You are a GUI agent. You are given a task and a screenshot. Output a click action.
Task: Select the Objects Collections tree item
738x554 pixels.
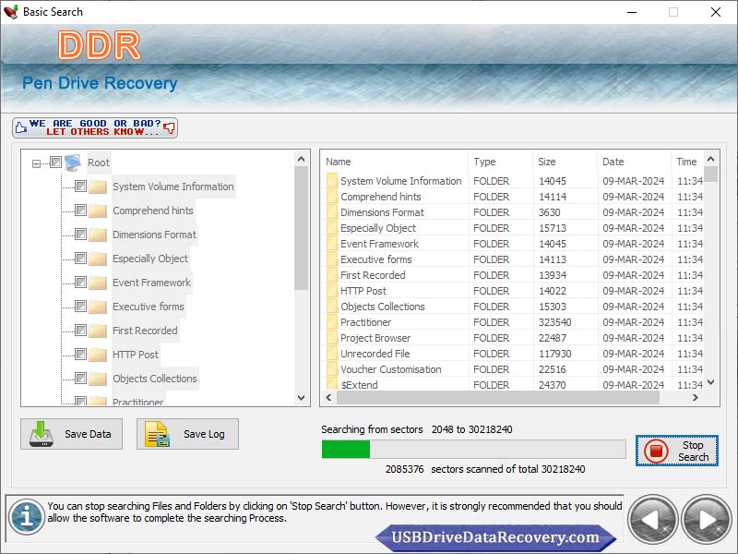point(155,379)
